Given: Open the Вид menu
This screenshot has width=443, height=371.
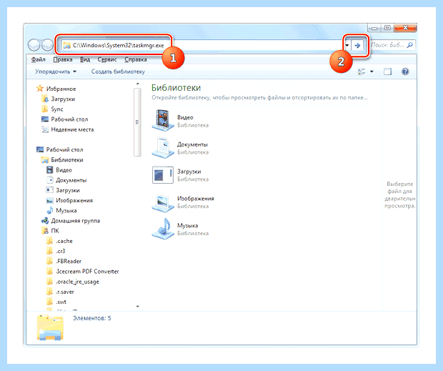Looking at the screenshot, I should pos(85,59).
